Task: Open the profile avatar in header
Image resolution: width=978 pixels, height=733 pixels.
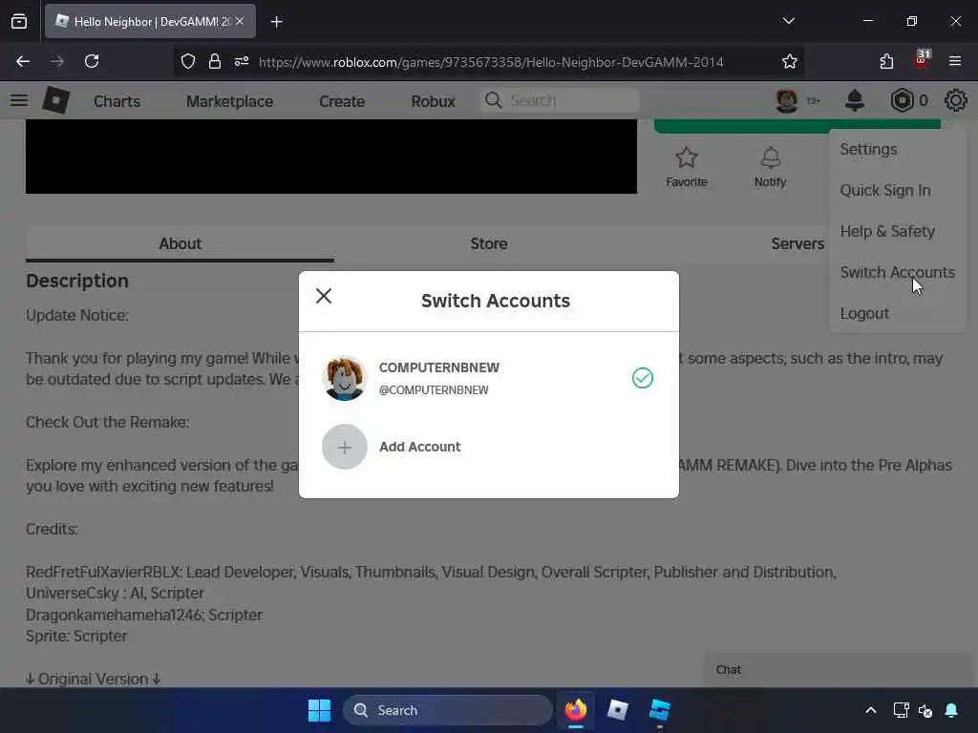Action: pos(787,100)
